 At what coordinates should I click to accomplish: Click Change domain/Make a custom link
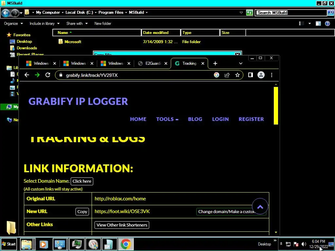231,211
